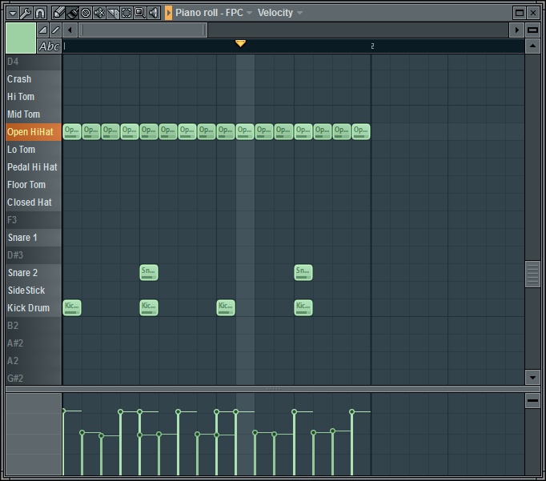Toggle the Slide slash button
The image size is (546, 481).
pos(55,30)
